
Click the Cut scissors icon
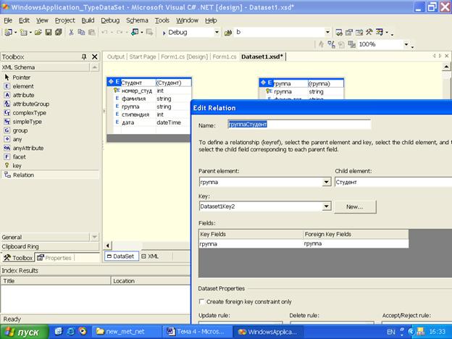71,33
